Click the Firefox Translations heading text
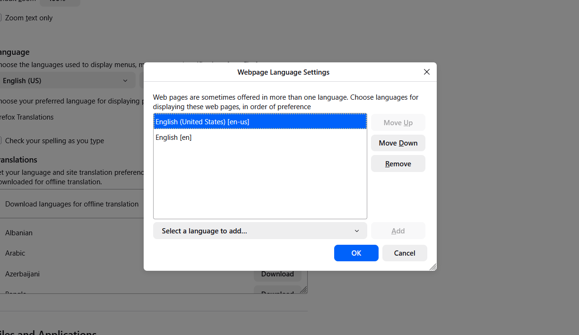This screenshot has height=335, width=579. point(26,117)
